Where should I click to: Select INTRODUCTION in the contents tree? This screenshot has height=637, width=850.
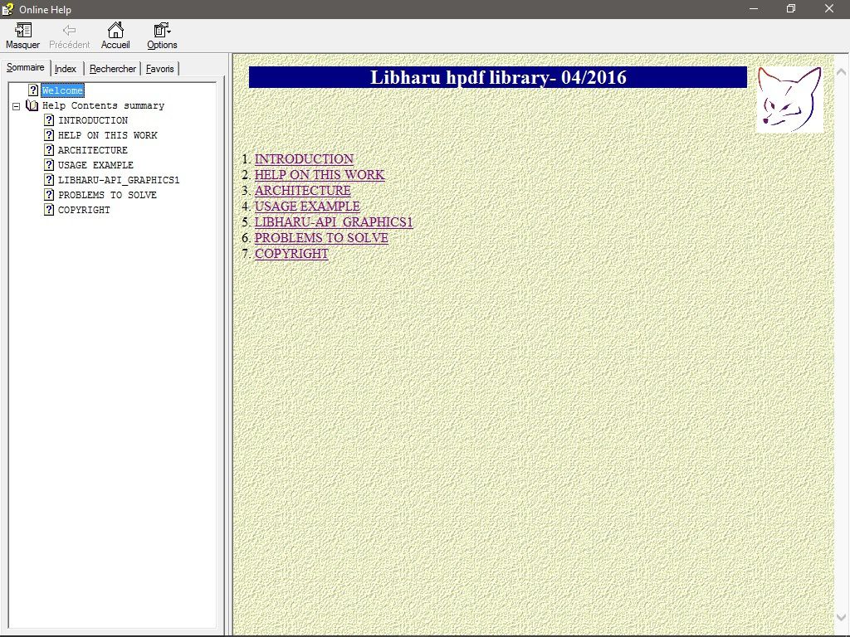click(x=93, y=120)
